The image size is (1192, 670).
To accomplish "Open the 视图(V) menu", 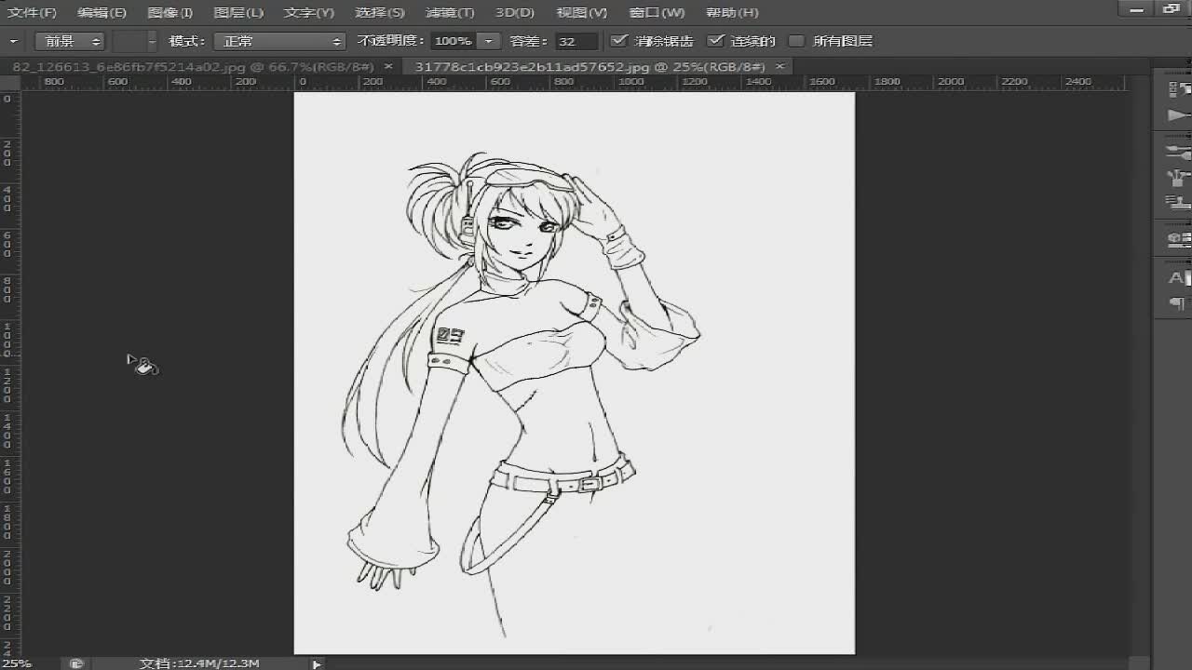I will pyautogui.click(x=581, y=12).
